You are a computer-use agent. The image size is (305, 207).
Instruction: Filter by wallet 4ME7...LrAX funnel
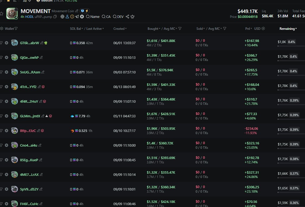point(1,174)
